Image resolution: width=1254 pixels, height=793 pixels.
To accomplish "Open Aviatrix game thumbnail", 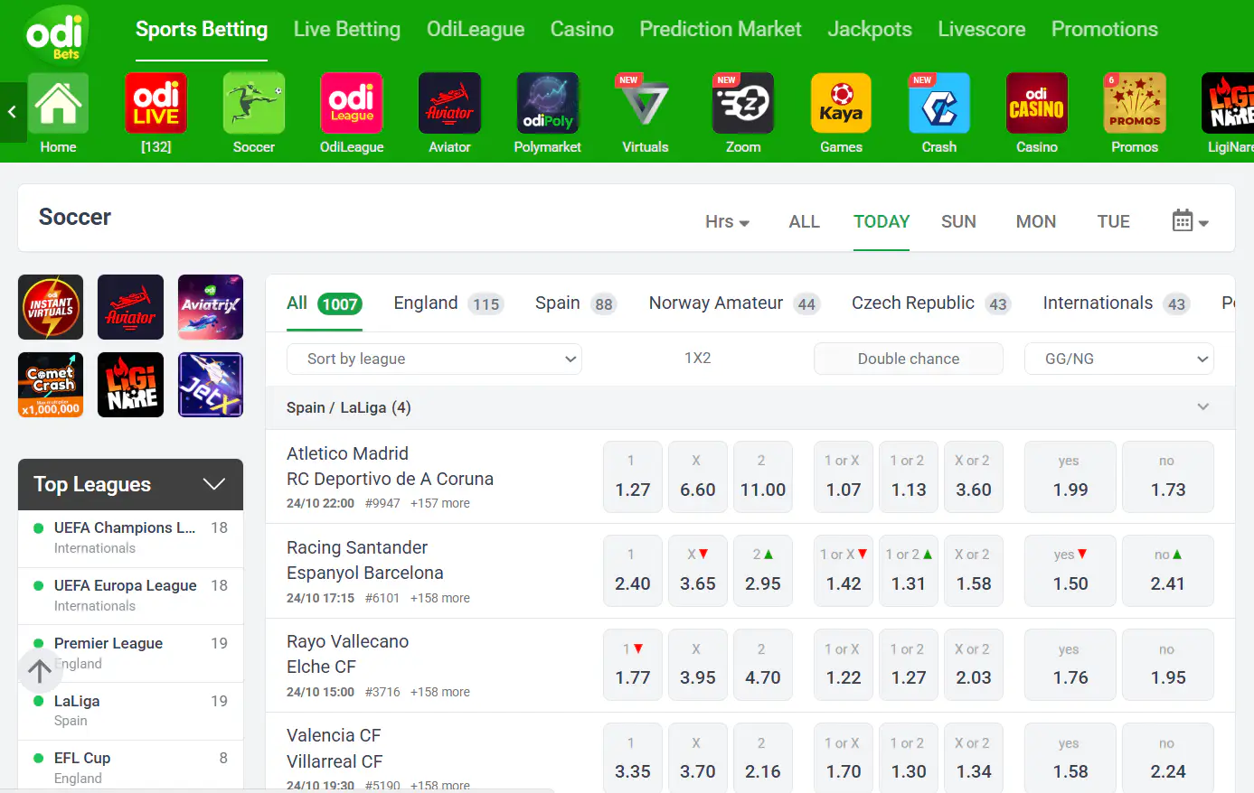I will coord(211,307).
